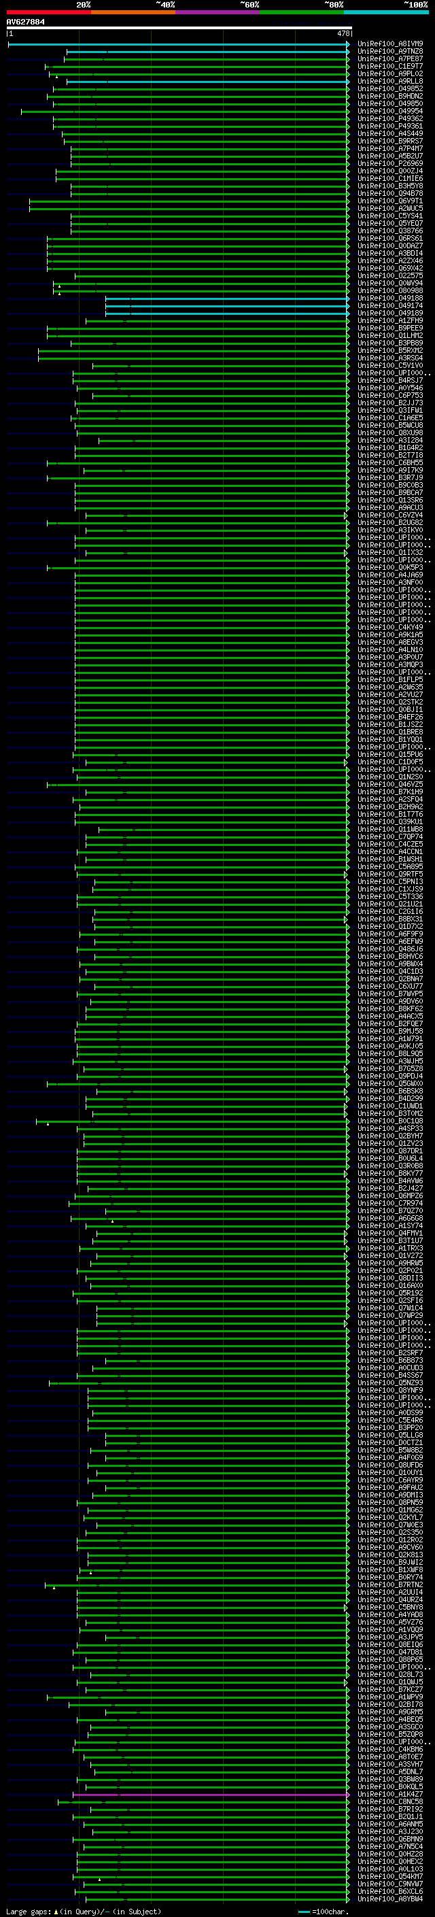Click the hit label UniRef100_A4S449
The width and height of the screenshot is (435, 1917).
390,134
